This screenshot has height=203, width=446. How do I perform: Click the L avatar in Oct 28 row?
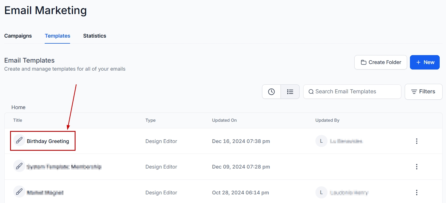click(x=321, y=192)
